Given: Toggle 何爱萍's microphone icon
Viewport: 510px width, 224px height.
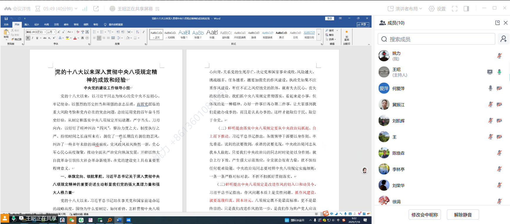Looking at the screenshot, I should (x=490, y=88).
